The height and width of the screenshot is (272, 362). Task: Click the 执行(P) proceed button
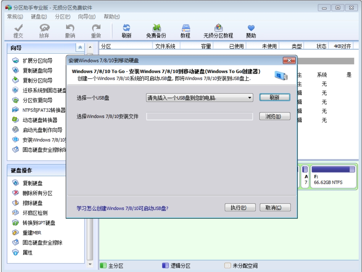[x=240, y=207]
